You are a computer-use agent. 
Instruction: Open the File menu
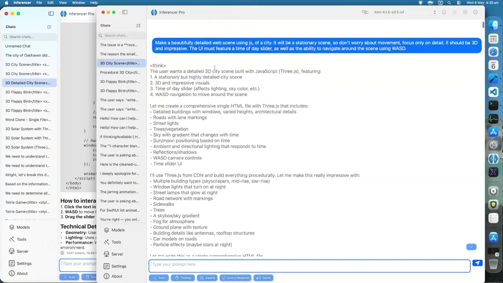39,3
